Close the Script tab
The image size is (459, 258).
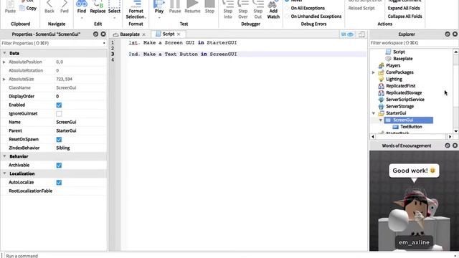(x=179, y=34)
